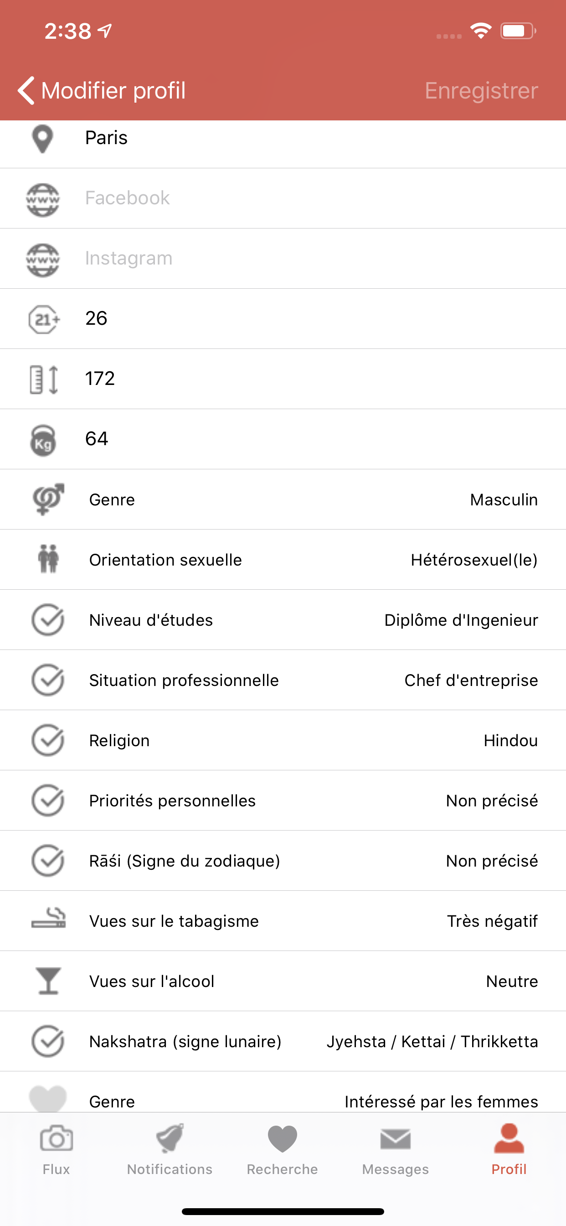Open the Recherche tab
Viewport: 566px width, 1226px height.
(x=282, y=1150)
